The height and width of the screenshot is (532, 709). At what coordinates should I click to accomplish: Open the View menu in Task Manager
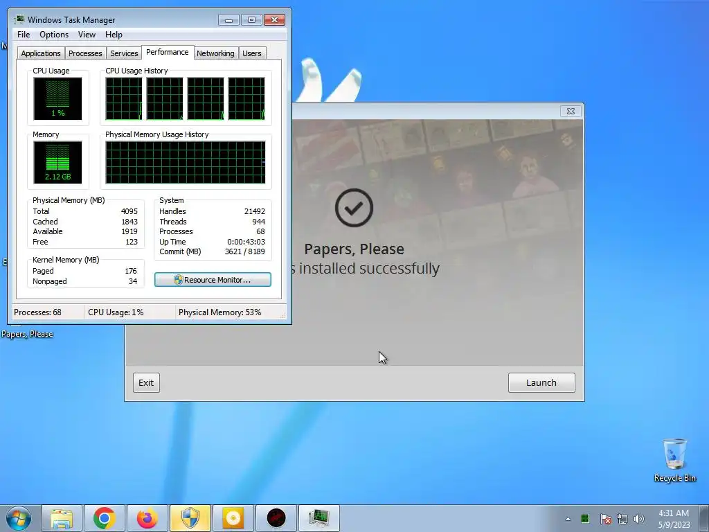[x=87, y=35]
